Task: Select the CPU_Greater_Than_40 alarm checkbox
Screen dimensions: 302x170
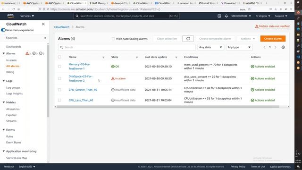Action: [x=59, y=90]
